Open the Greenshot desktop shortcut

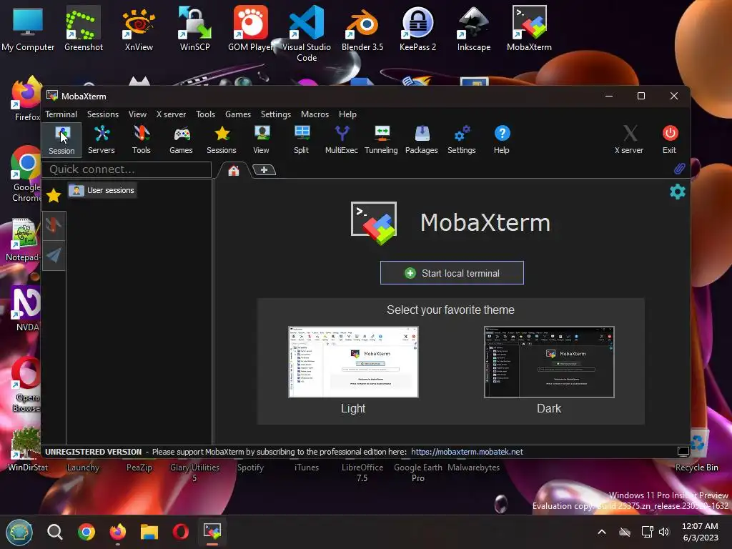click(x=83, y=29)
